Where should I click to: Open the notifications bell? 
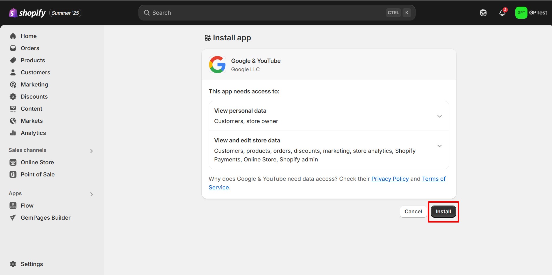[502, 13]
